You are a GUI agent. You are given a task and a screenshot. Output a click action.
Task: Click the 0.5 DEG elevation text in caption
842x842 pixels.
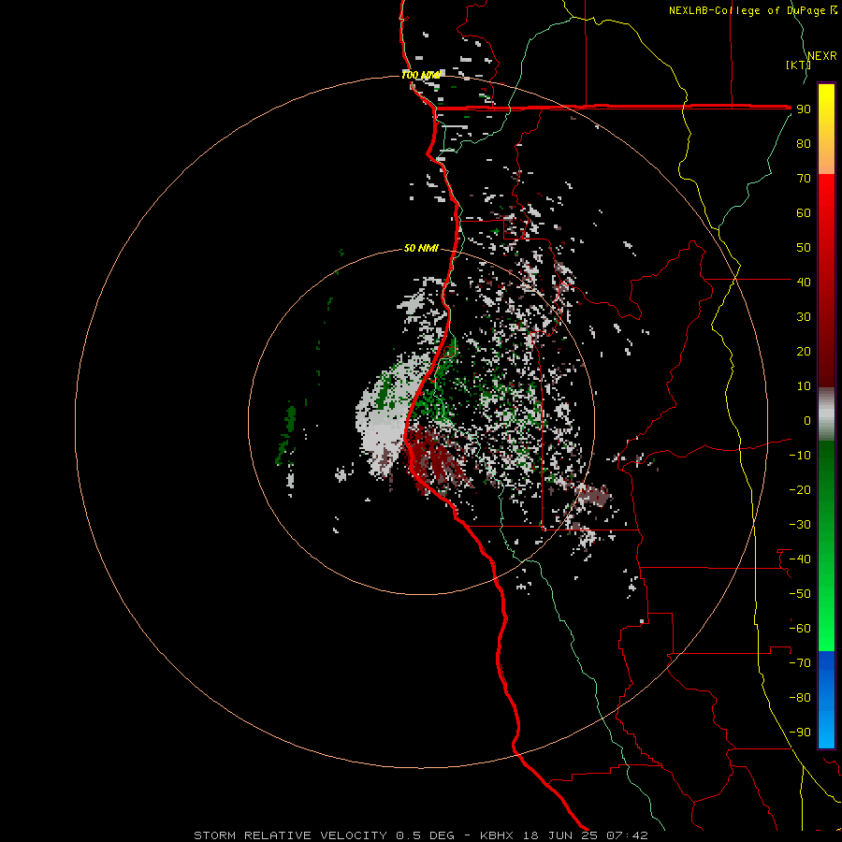426,835
